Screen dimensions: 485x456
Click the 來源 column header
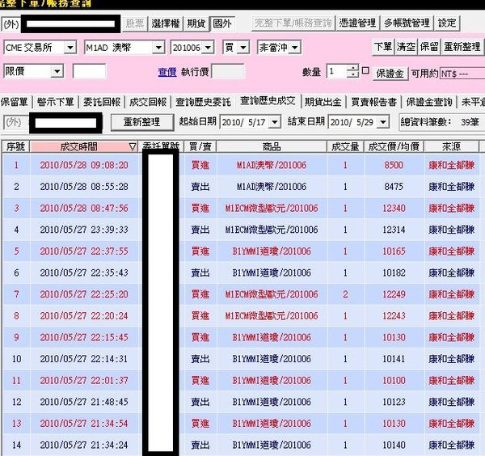(x=452, y=146)
